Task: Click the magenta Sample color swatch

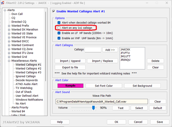Action: point(70,86)
